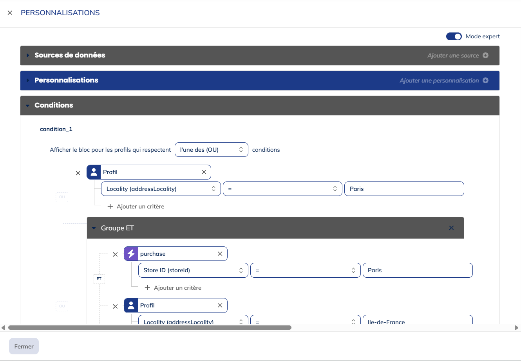The image size is (521, 361).
Task: Clear the purchase selector with its inner X
Action: [220, 254]
